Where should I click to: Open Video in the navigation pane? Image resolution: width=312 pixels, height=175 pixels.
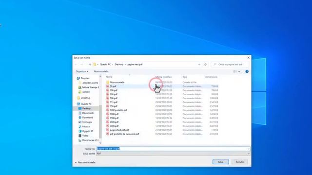coord(85,136)
